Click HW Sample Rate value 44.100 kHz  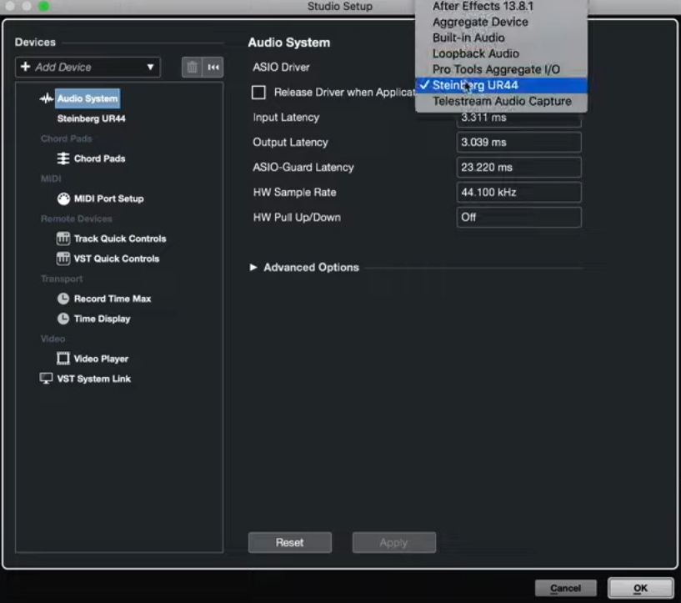pos(519,193)
